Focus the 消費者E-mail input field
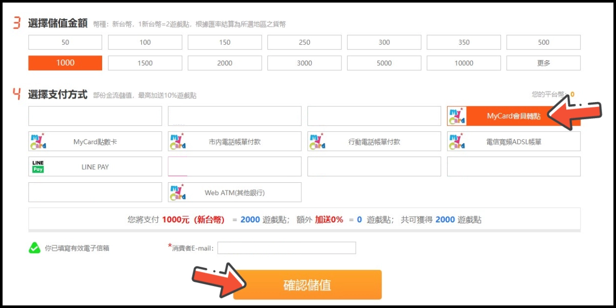Screen dimensions: 616x308 286,248
